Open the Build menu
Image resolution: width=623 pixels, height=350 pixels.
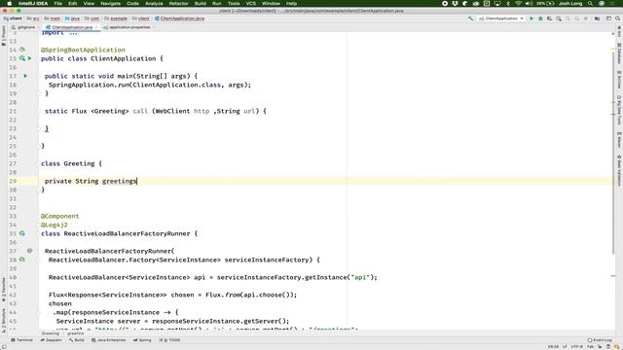point(201,3)
